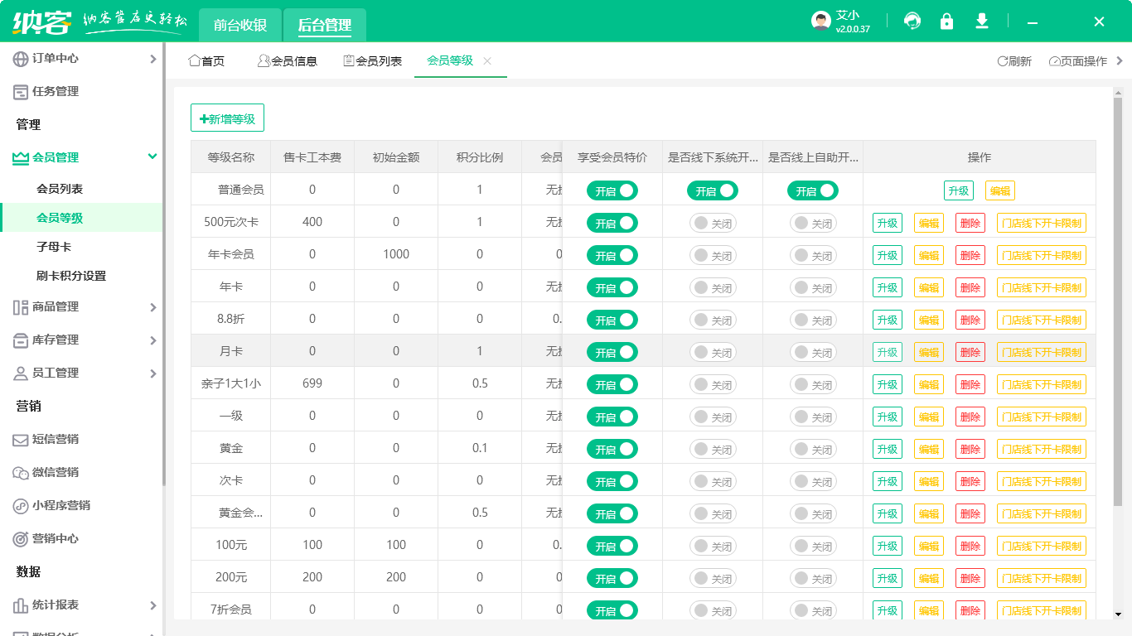The image size is (1132, 636).
Task: Click the user avatar icon
Action: pos(820,22)
